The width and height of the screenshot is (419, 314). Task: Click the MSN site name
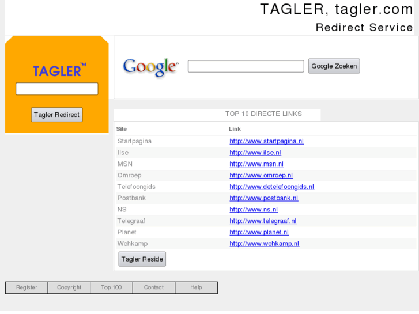125,164
